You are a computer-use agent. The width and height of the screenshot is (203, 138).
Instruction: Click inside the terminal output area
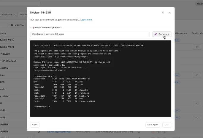(101, 79)
